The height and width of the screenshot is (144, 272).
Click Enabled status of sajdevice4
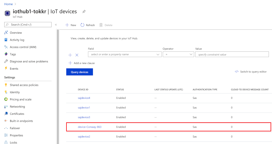(121, 98)
